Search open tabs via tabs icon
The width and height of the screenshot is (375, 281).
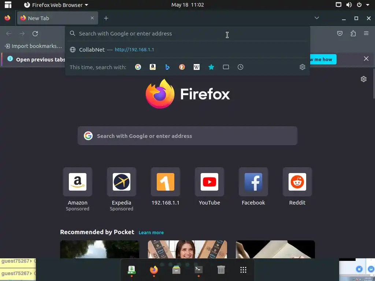(226, 67)
